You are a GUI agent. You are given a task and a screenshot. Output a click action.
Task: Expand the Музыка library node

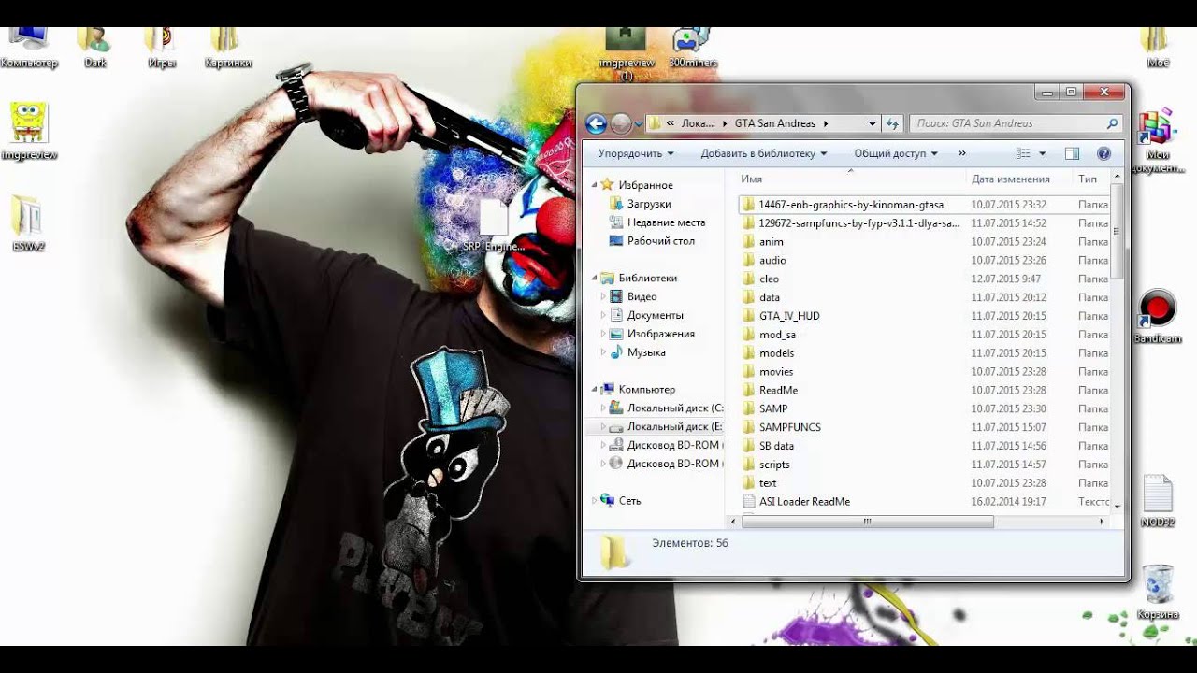point(603,352)
